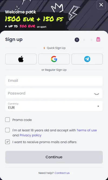Screen dimensions: 108x180
Task: Click the crown doodle in banner
Action: (57, 7)
